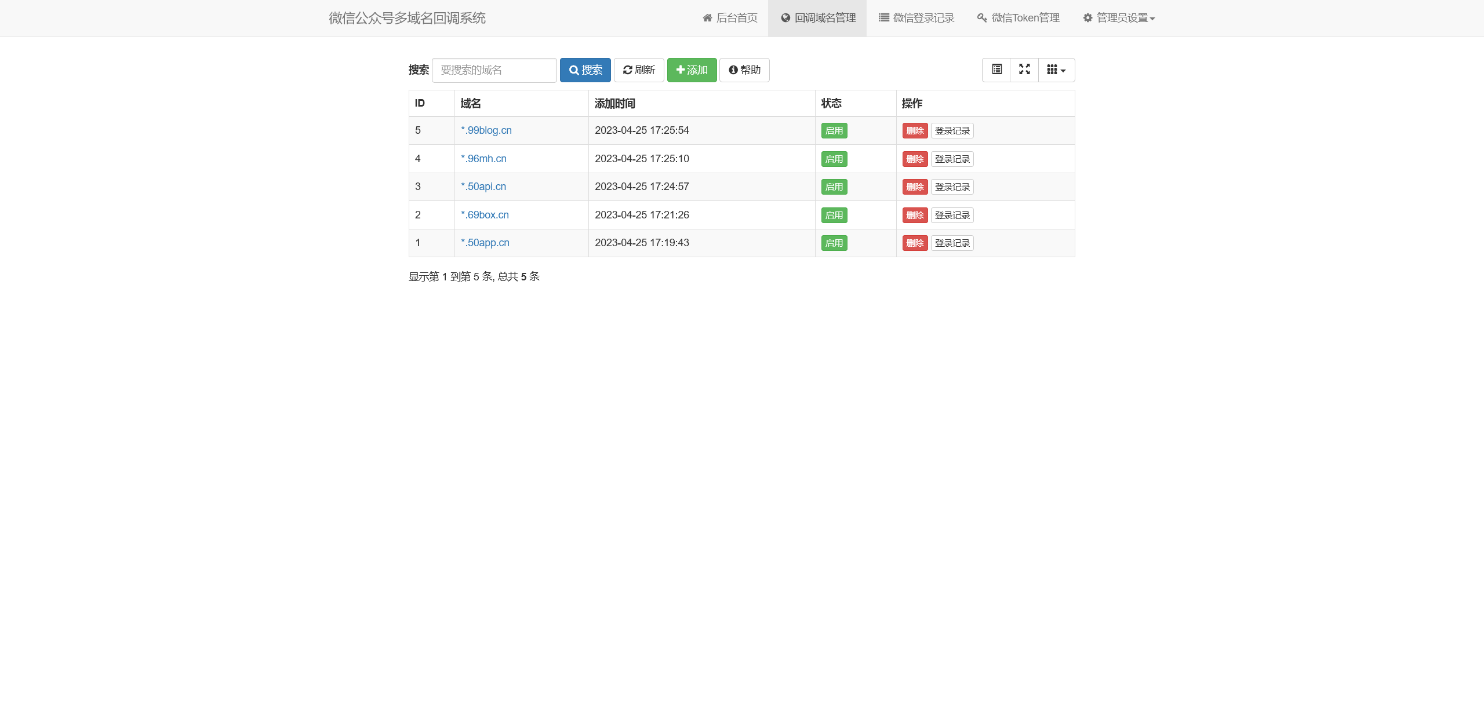
Task: View 登录记录 for *.50app.cn row
Action: (952, 243)
